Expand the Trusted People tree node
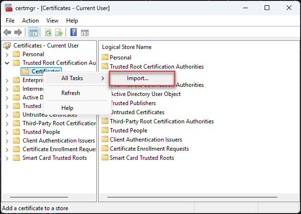Screen dimensions: 301x214 coord(7,132)
